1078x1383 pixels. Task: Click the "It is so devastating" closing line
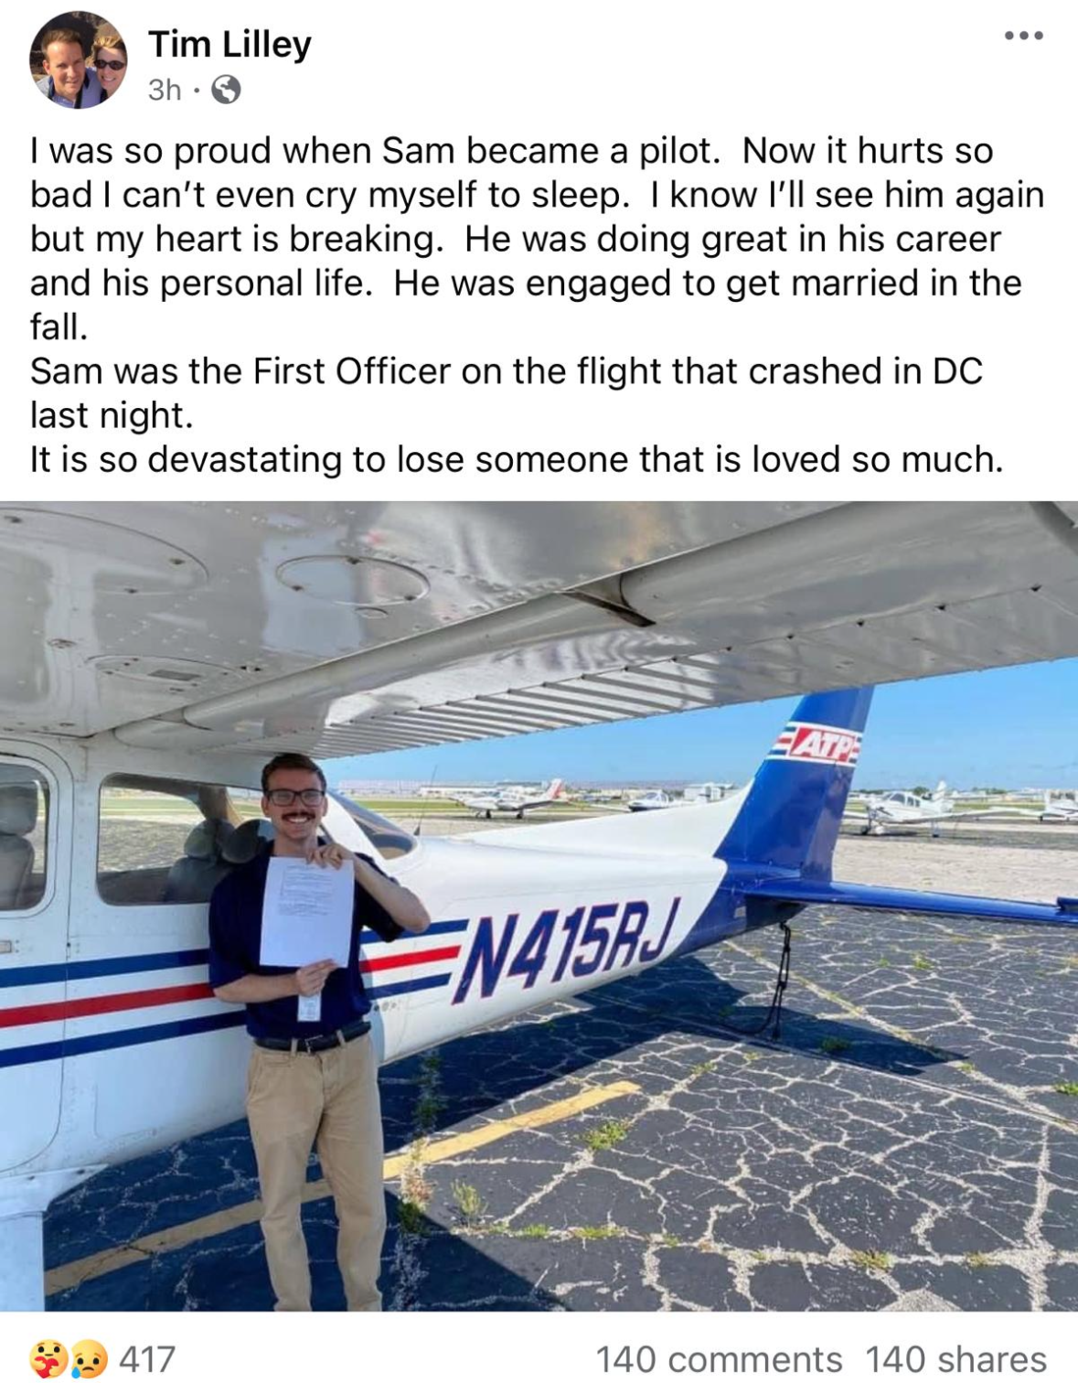(517, 459)
